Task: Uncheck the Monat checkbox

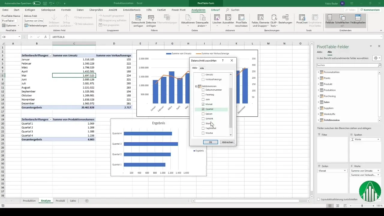Action: (203, 104)
